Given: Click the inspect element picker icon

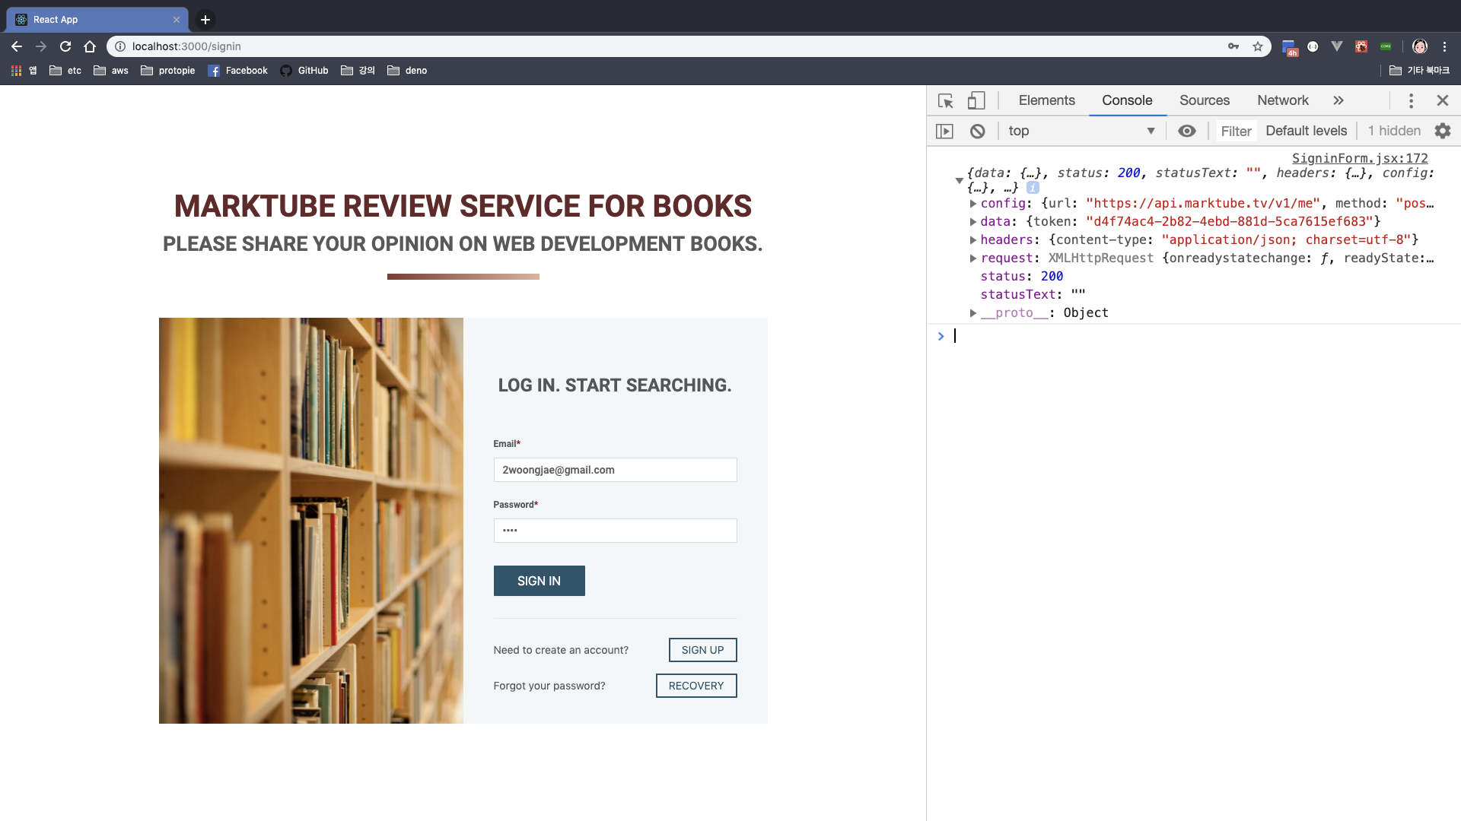Looking at the screenshot, I should click(946, 100).
